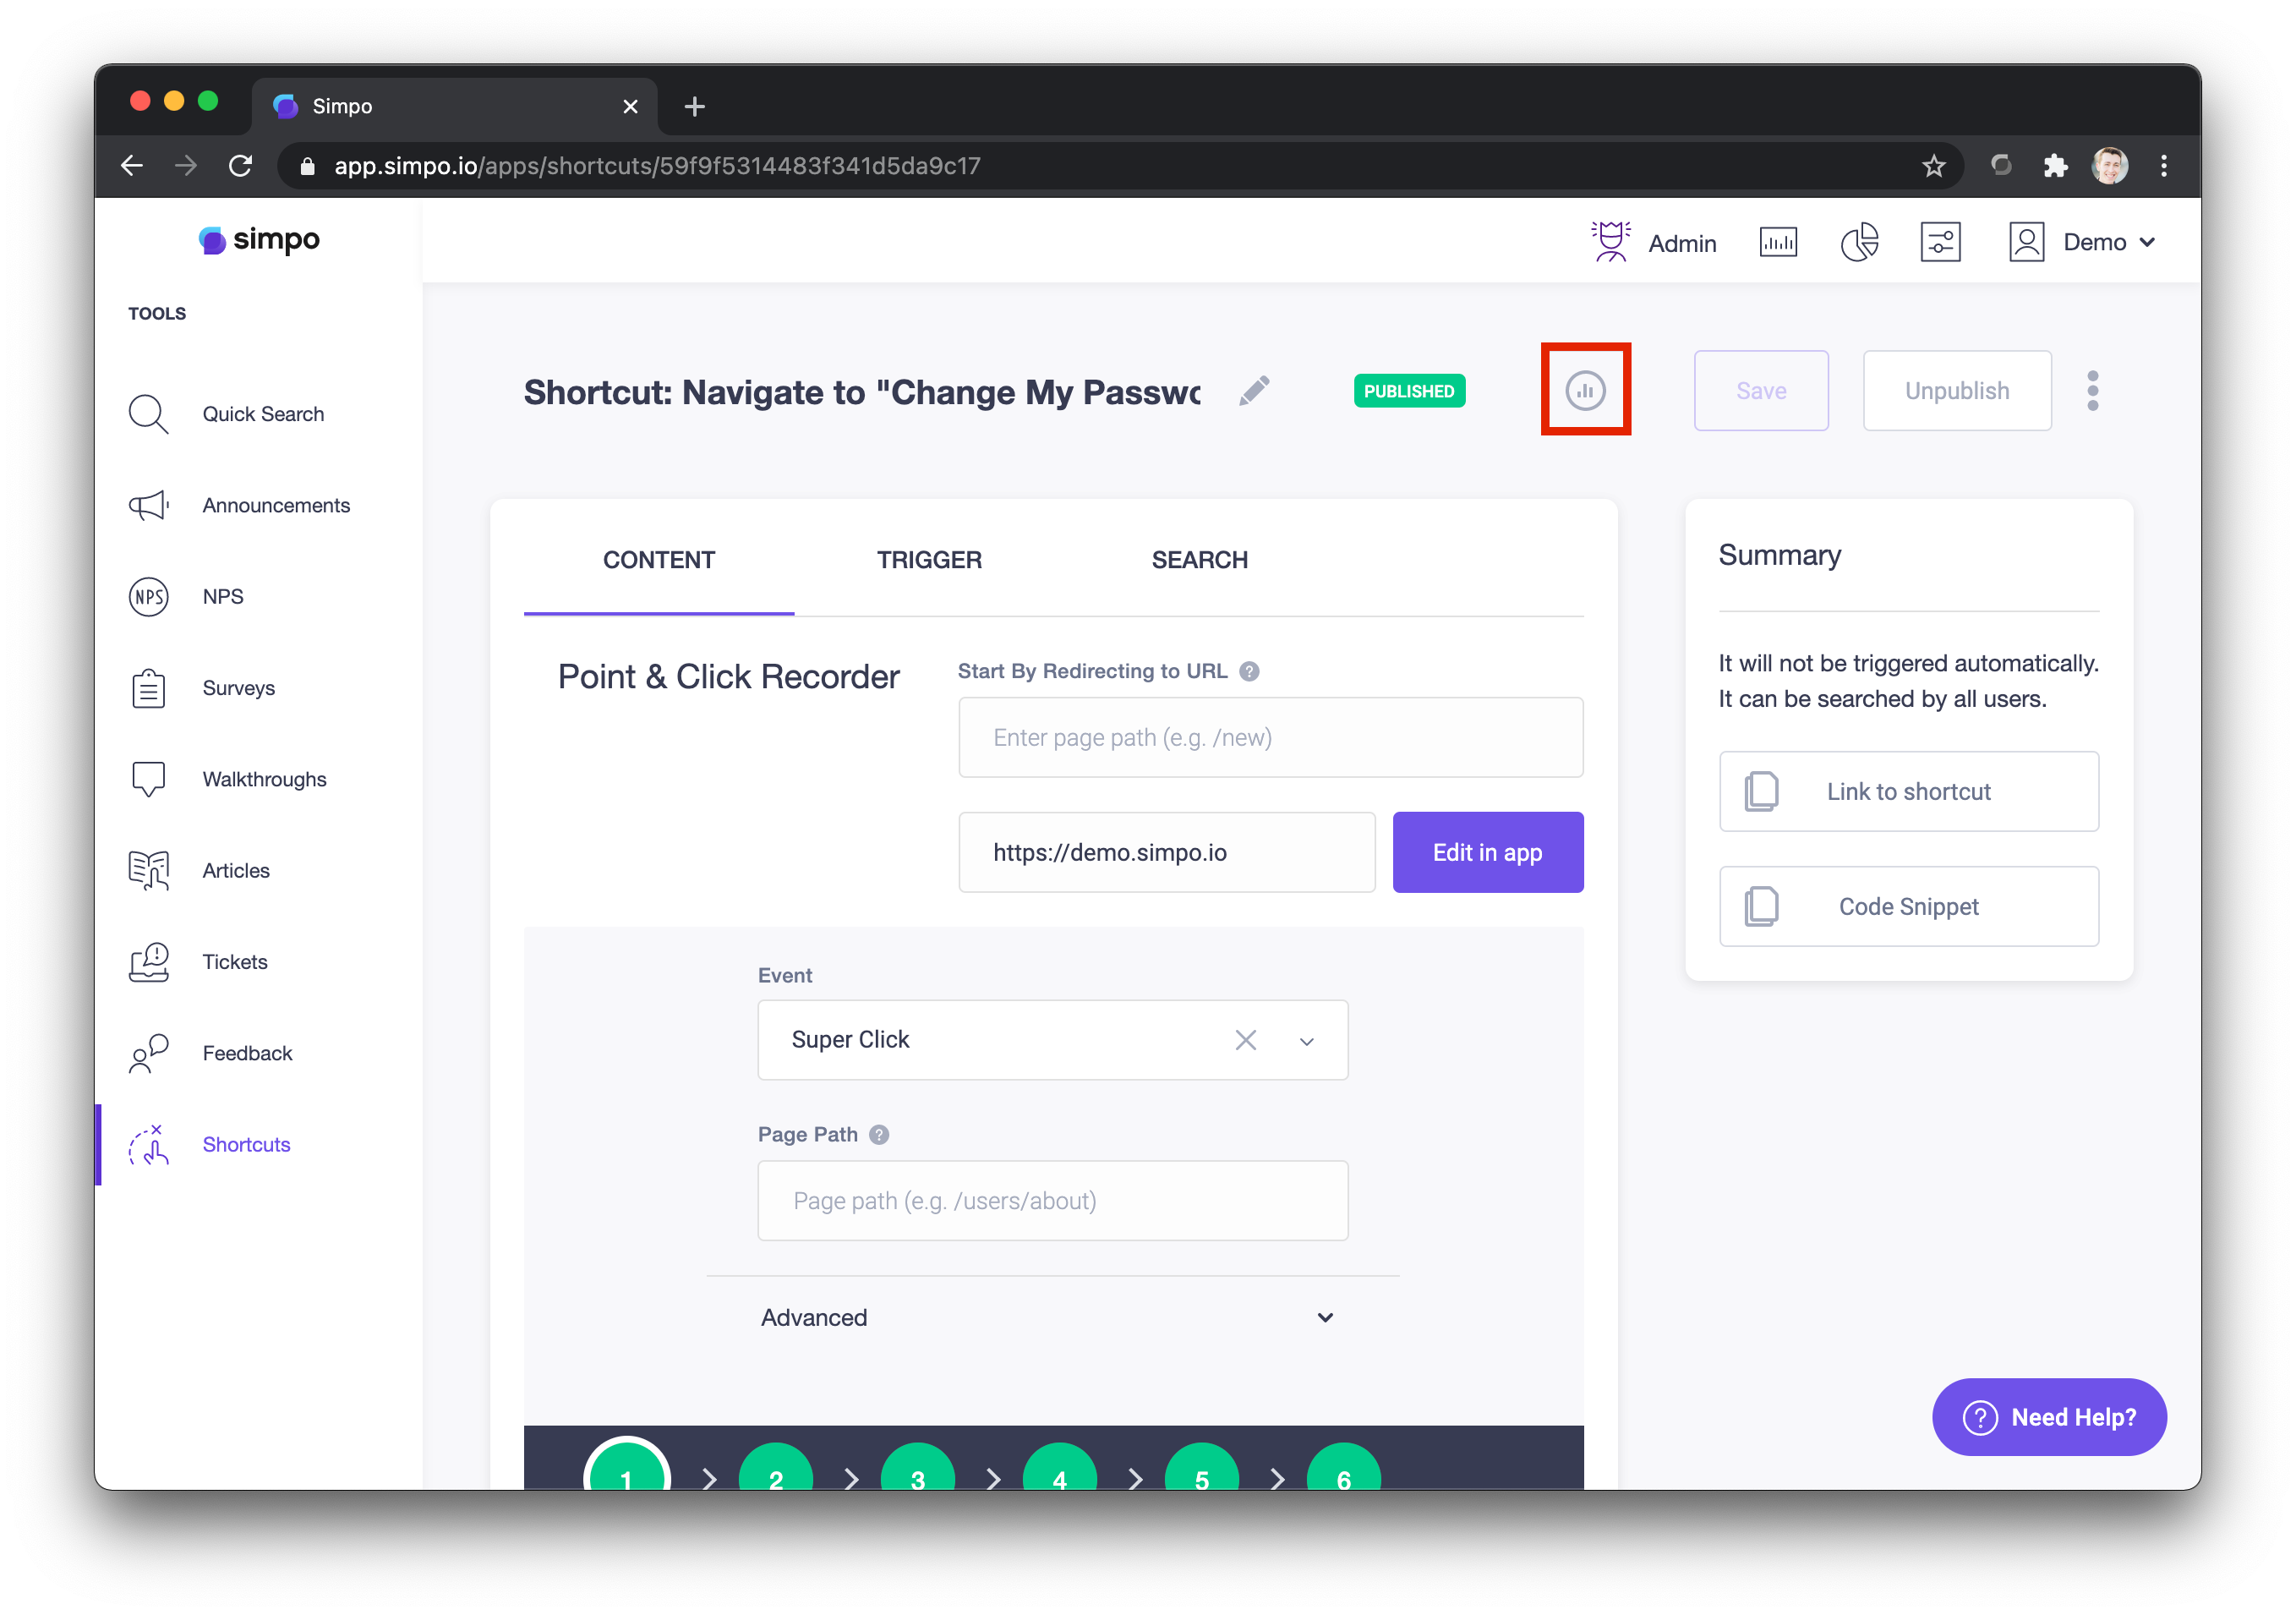Open Surveys in the sidebar
The height and width of the screenshot is (1615, 2296).
point(238,688)
